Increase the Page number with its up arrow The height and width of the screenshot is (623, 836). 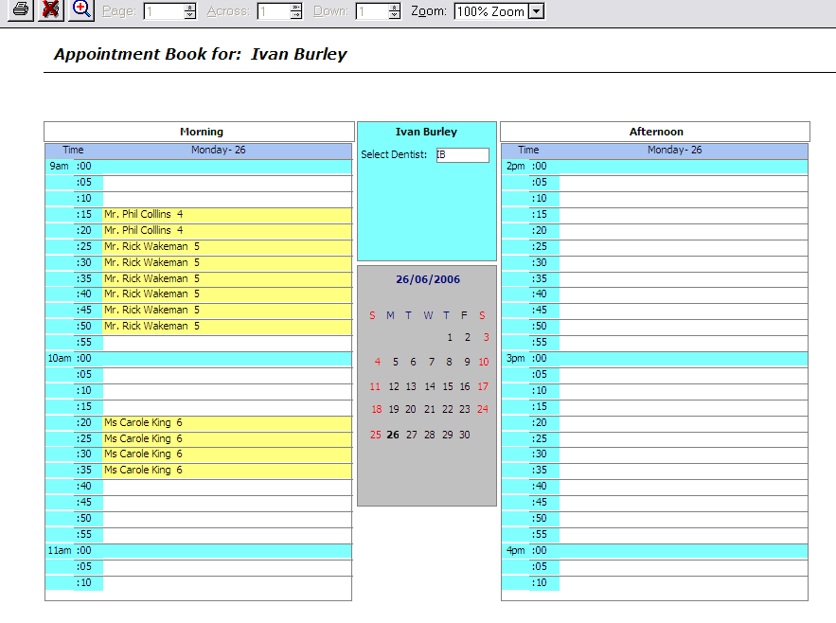pos(189,9)
